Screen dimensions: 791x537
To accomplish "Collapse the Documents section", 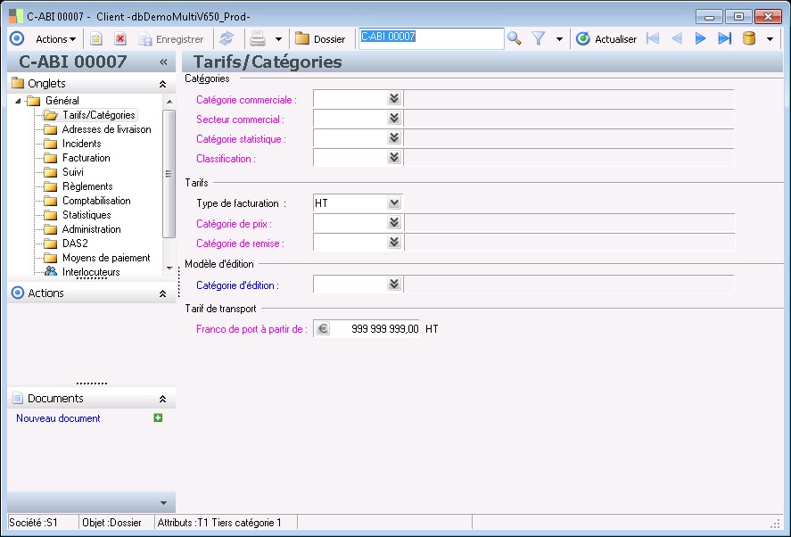I will click(162, 399).
